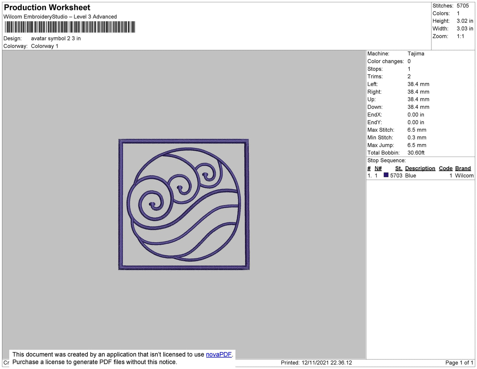Select the Min Stitch value 0.3 mm
The image size is (477, 369).
click(417, 137)
